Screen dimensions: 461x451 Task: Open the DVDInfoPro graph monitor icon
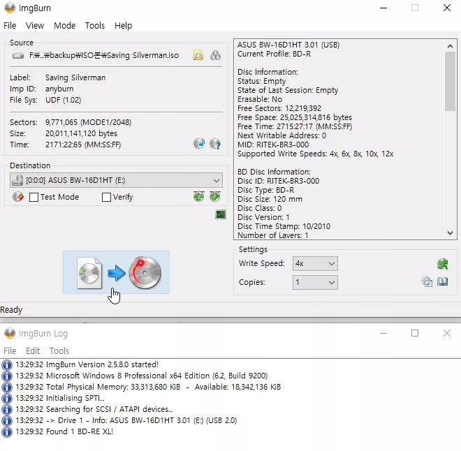221,214
